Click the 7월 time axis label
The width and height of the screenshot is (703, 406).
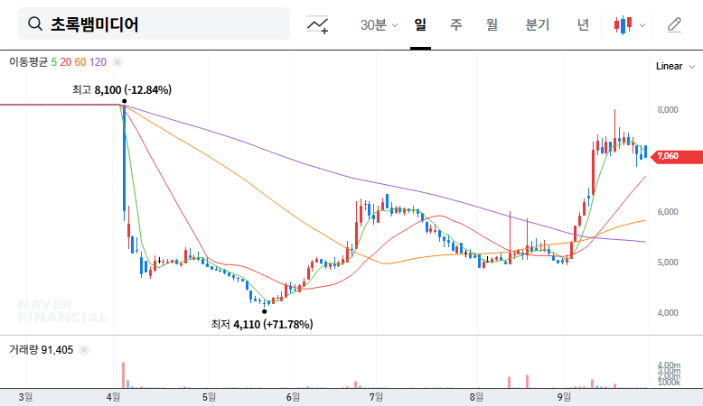[x=376, y=397]
